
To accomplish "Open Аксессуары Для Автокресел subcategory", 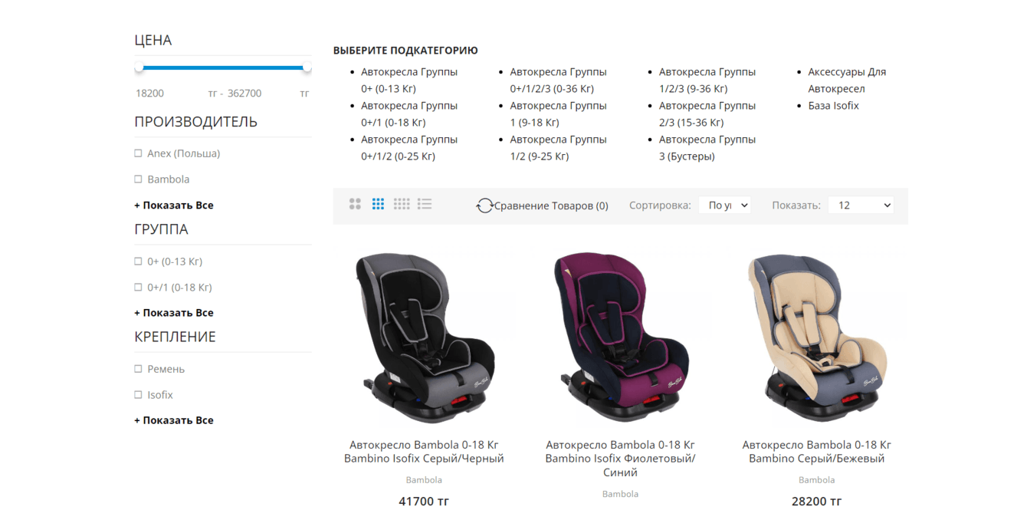I will (x=847, y=80).
